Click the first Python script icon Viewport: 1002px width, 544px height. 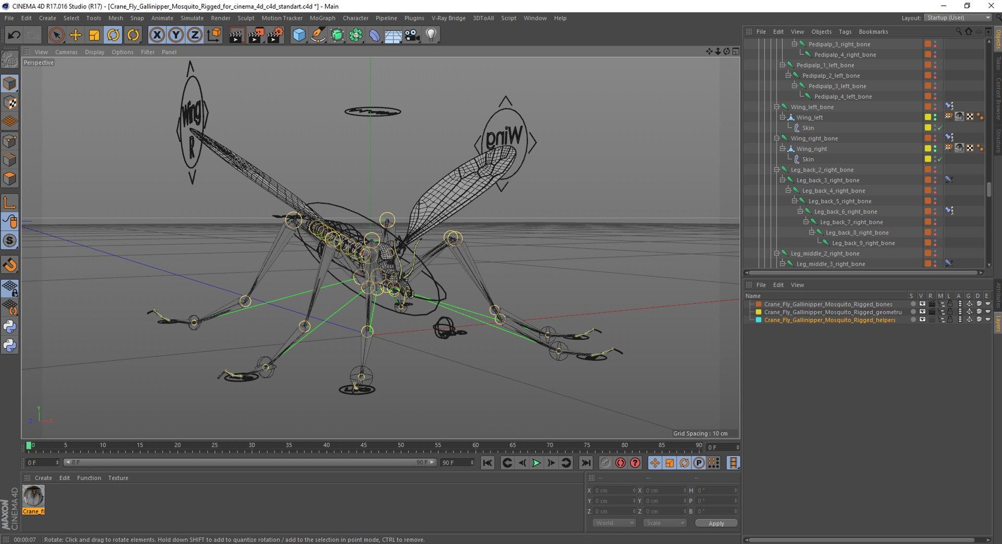pos(9,327)
